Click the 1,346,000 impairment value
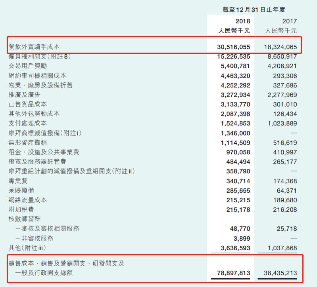The height and width of the screenshot is (287, 317). pyautogui.click(x=235, y=133)
